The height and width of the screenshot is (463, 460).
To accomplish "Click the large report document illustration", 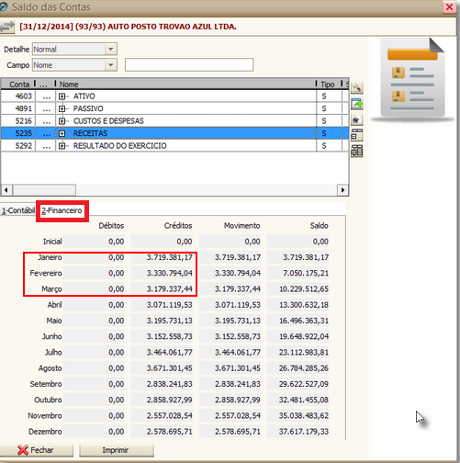I will click(412, 79).
